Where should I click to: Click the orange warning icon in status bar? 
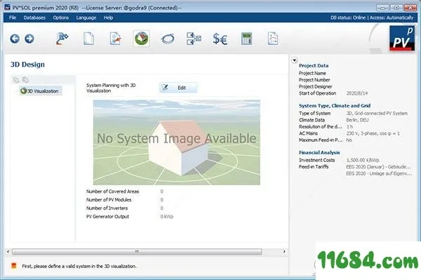(14, 266)
